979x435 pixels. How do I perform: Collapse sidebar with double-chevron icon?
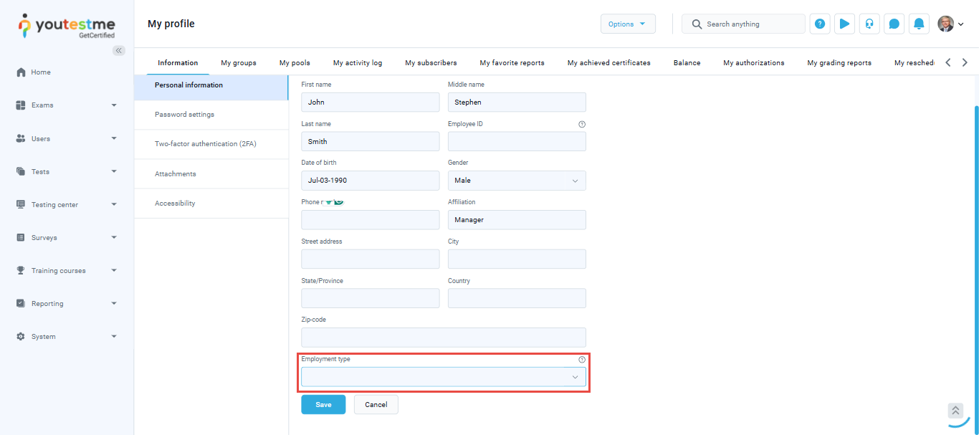point(119,50)
